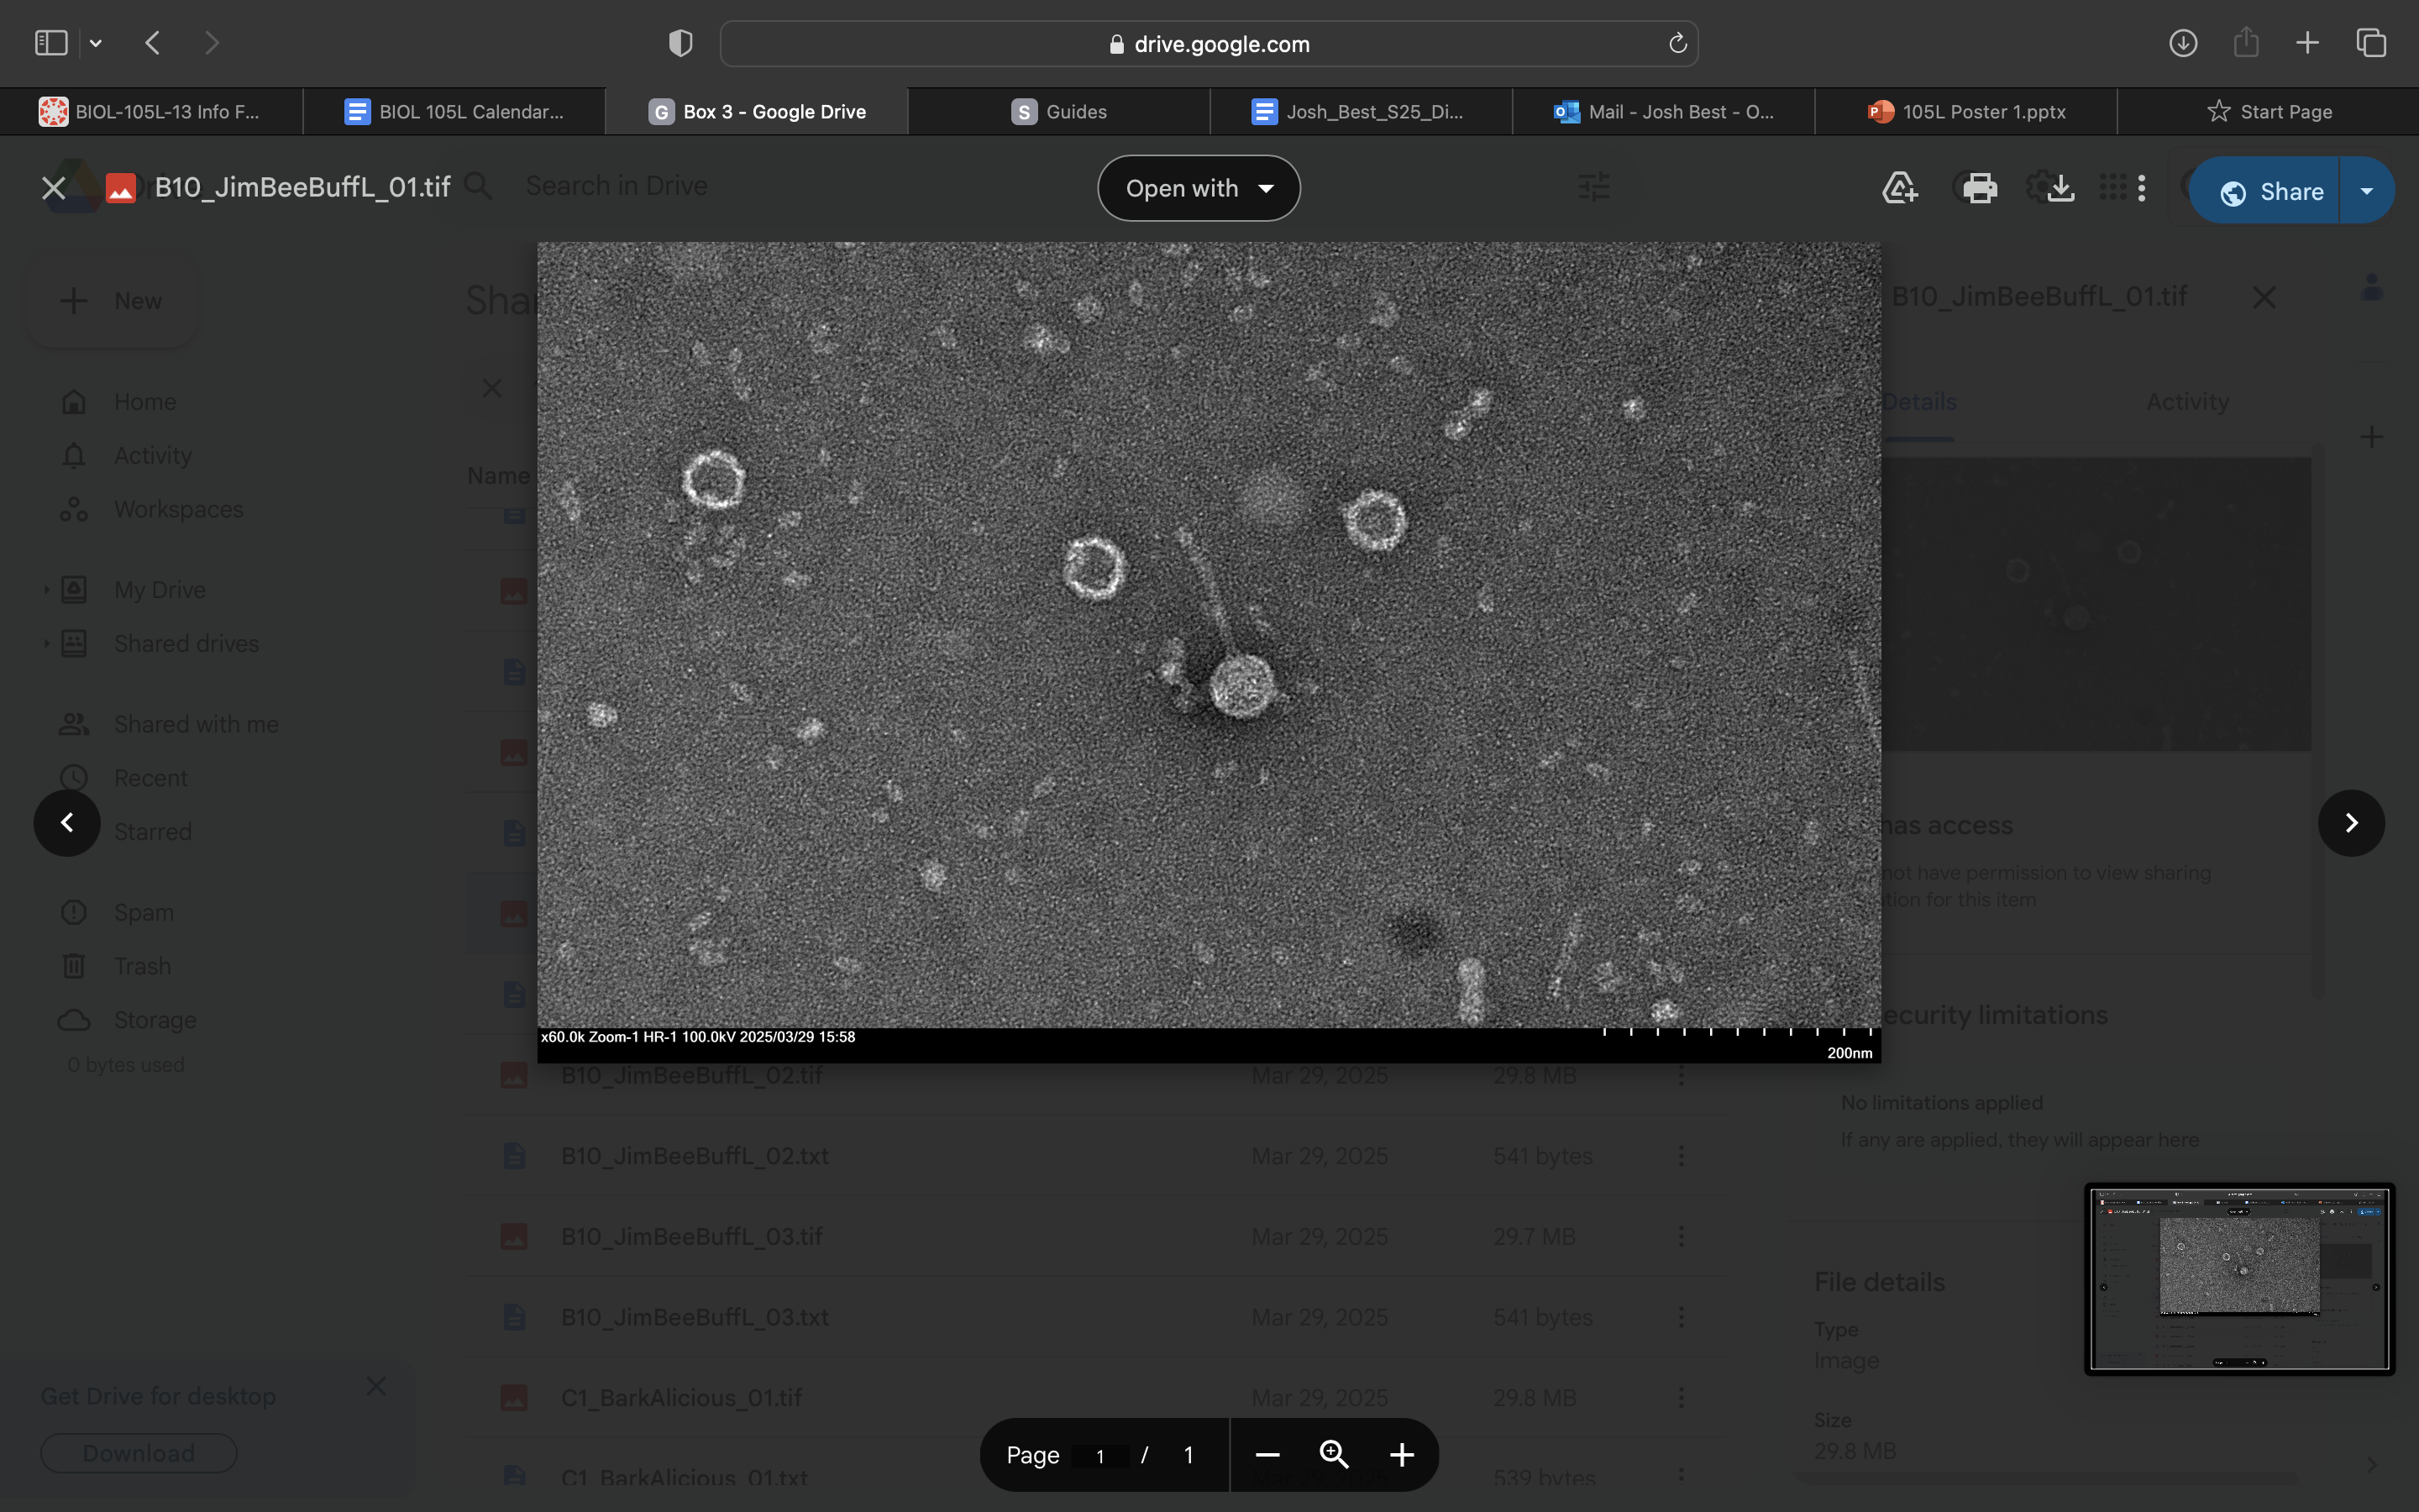The width and height of the screenshot is (2419, 1512).
Task: Switch to the BIOL 105L Calendar tab
Action: [x=454, y=112]
